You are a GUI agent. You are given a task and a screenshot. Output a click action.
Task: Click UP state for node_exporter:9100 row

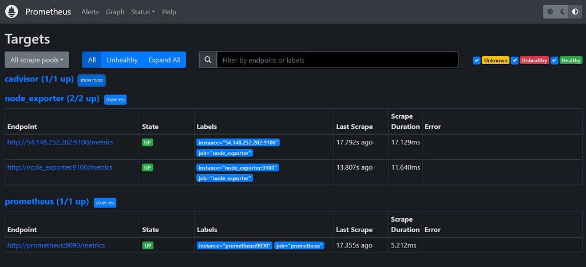pyautogui.click(x=148, y=167)
